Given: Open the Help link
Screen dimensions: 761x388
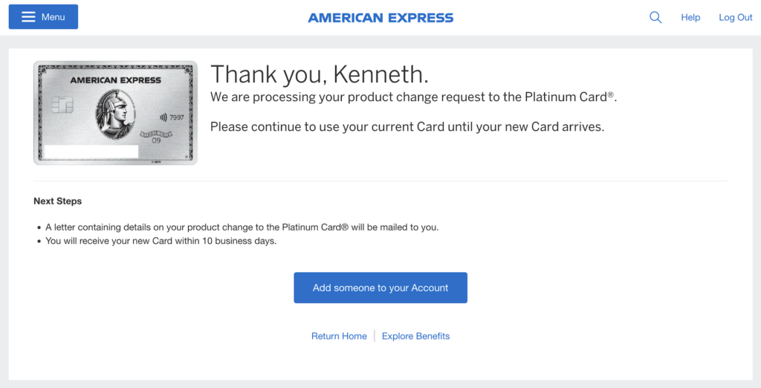Looking at the screenshot, I should (x=690, y=18).
